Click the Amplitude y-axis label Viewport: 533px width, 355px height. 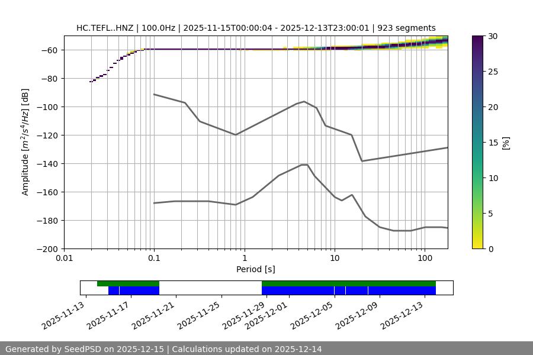(25, 143)
